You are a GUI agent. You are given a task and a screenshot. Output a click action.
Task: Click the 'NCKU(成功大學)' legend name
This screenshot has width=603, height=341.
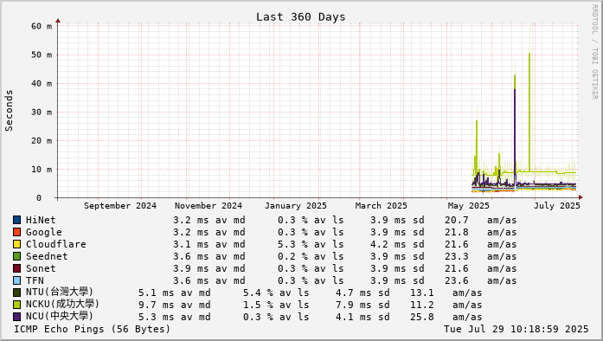pos(62,304)
